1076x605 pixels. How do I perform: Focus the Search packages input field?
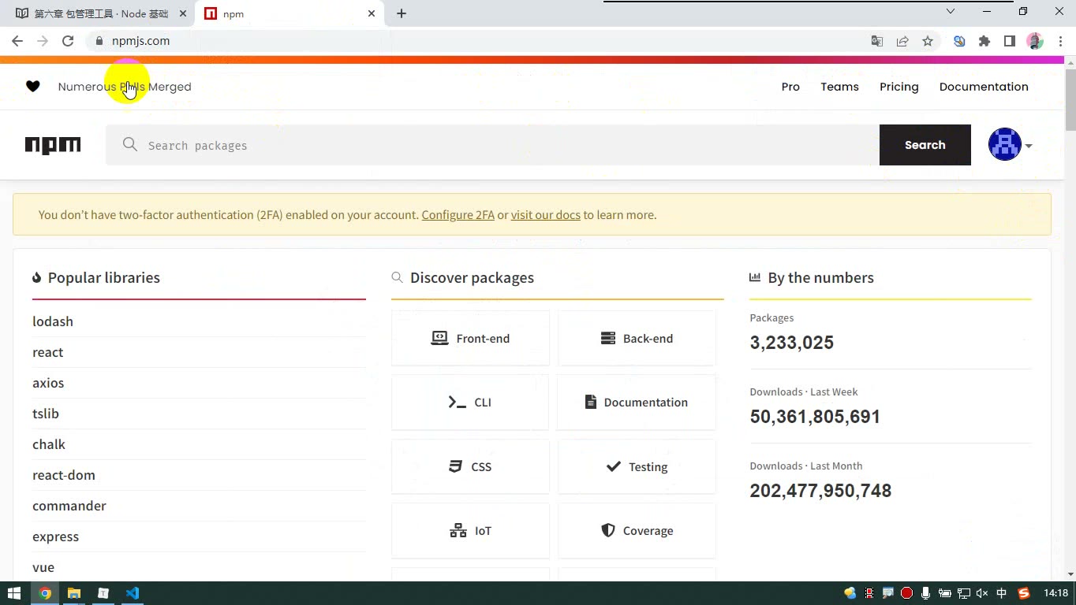[x=493, y=145]
